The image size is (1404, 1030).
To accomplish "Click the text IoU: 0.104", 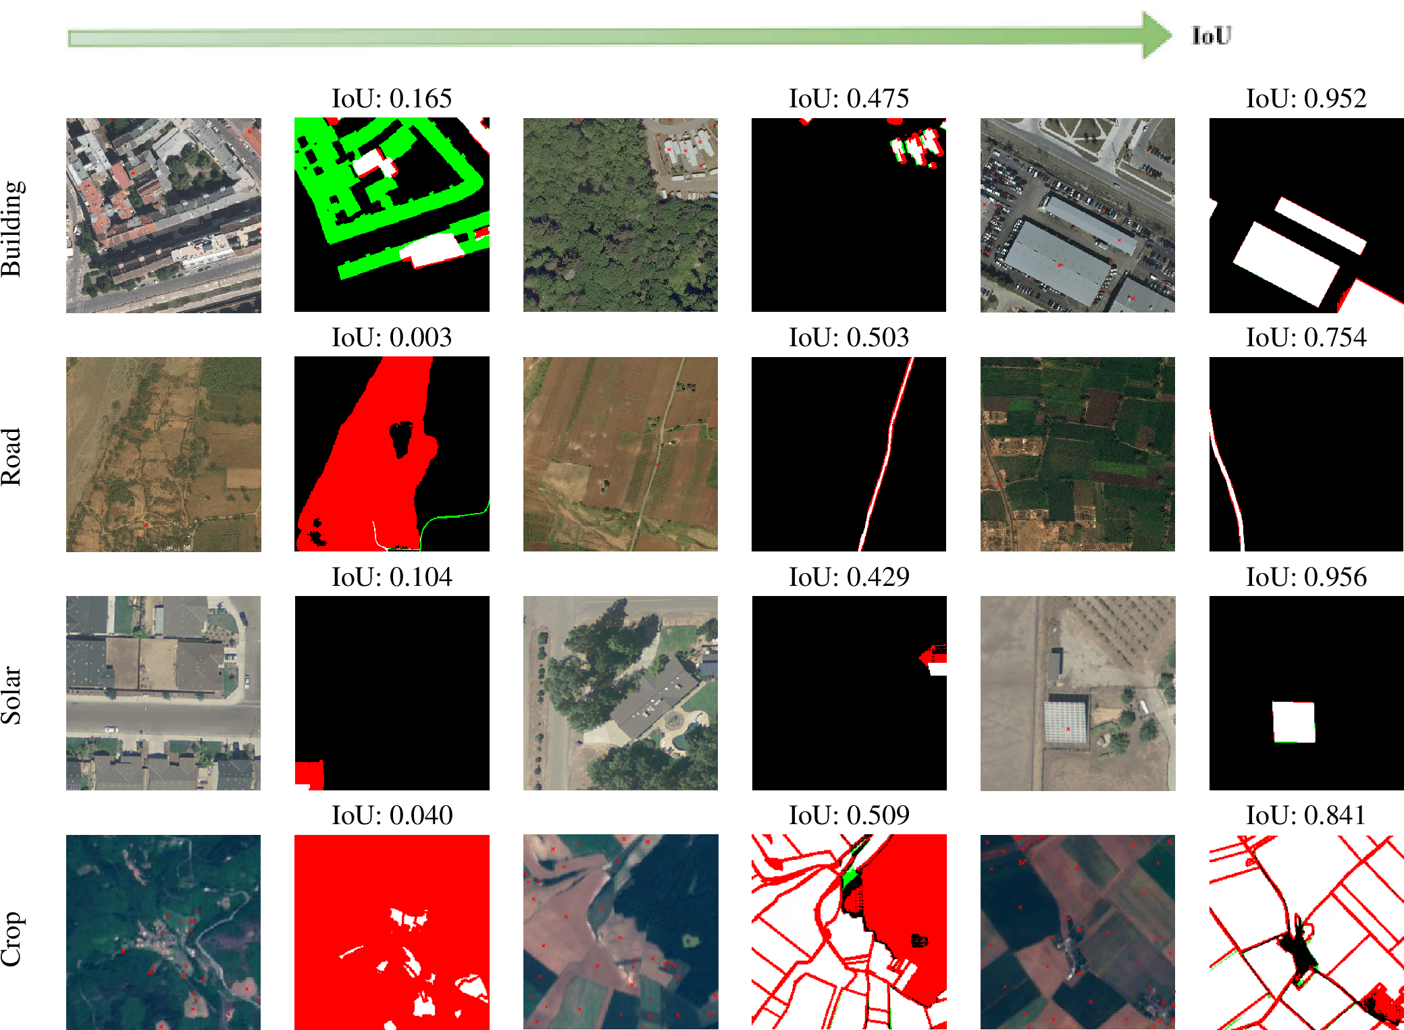I will coord(392,577).
